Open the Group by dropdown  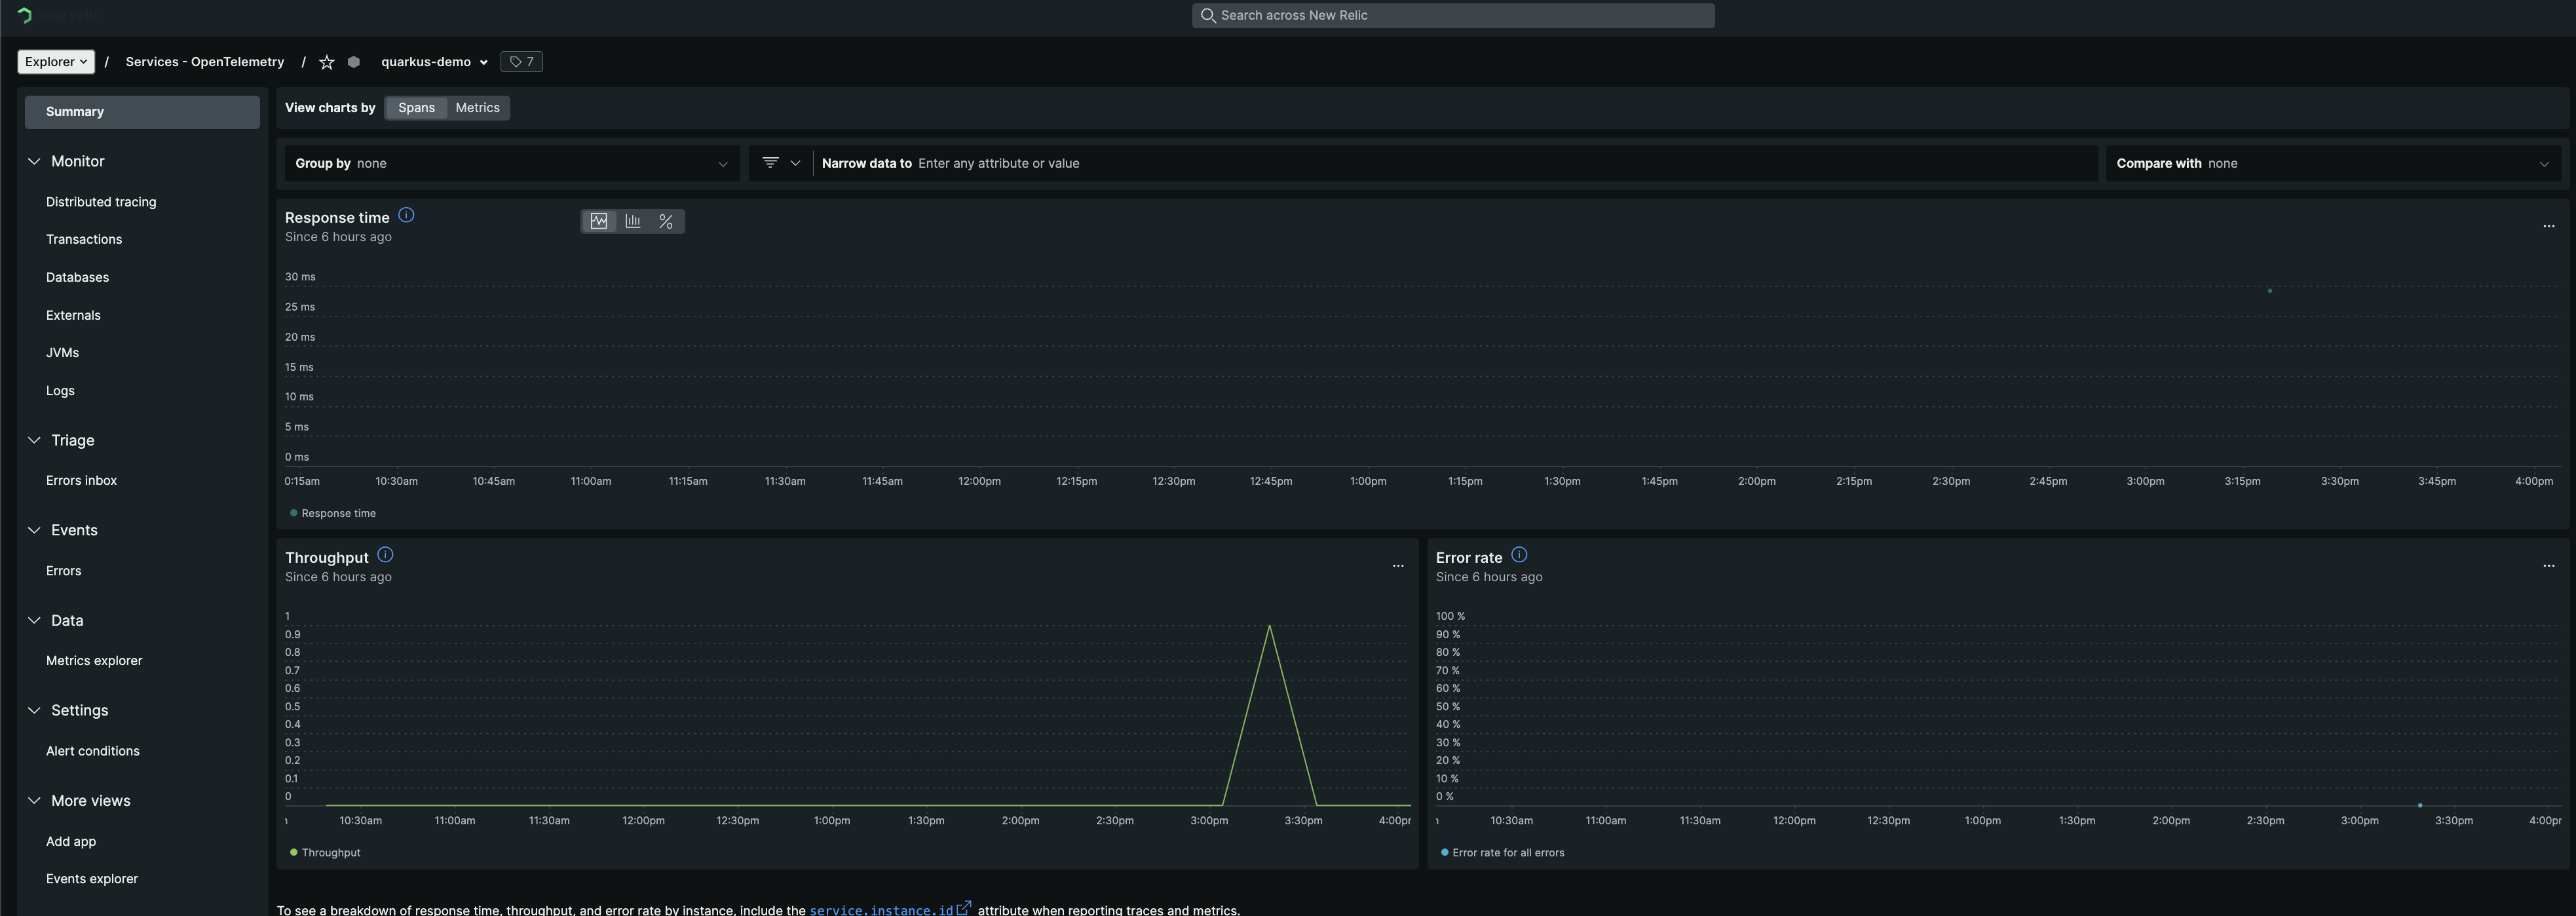click(x=512, y=163)
